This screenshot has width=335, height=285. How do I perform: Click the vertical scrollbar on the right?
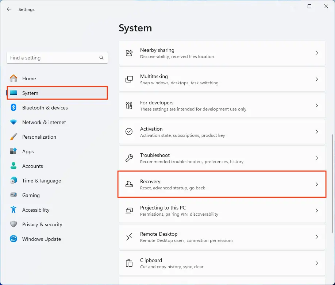(333, 184)
